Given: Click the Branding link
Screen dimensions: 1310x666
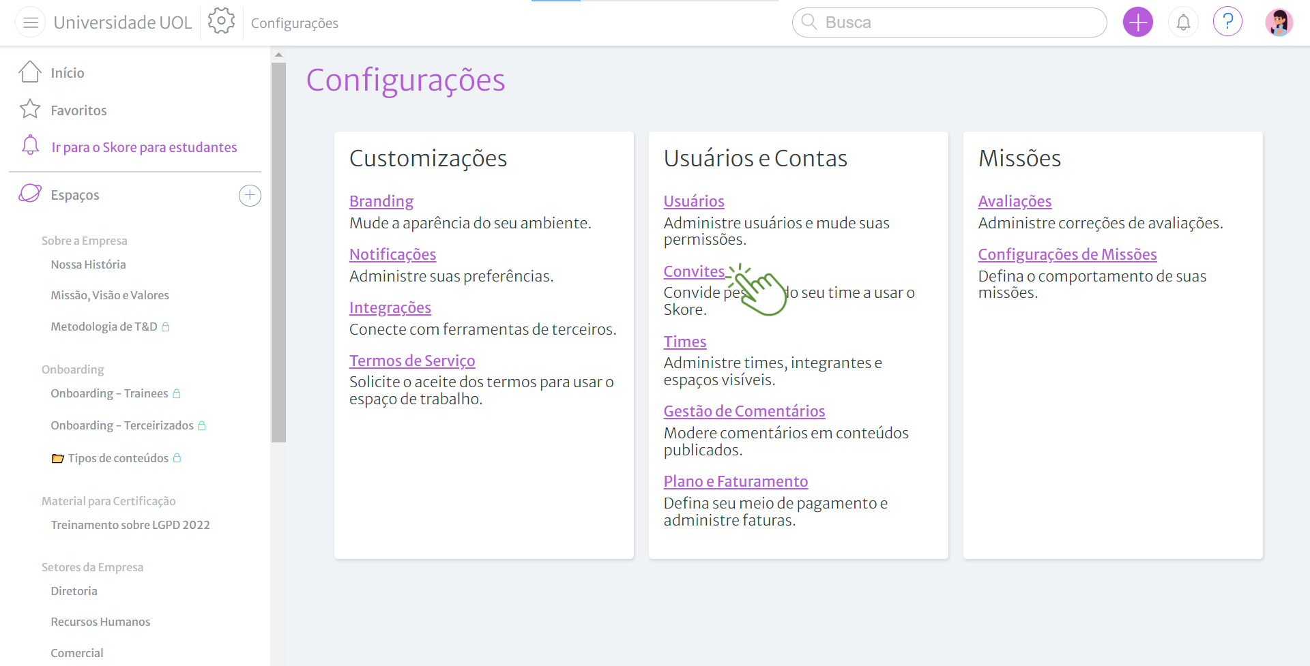Looking at the screenshot, I should [x=381, y=201].
